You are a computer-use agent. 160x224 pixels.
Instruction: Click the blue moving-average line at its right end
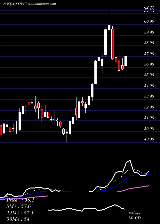148,174
